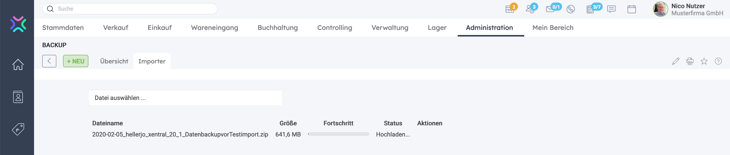Click the pencil edit icon
The height and width of the screenshot is (155, 730).
(x=676, y=61)
